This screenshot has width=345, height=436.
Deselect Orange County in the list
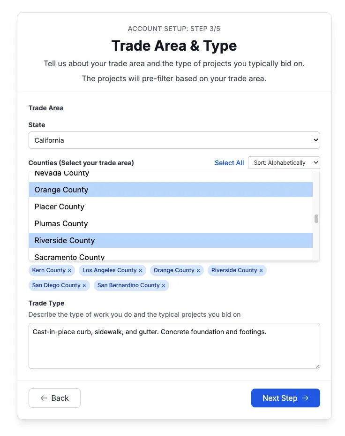171,190
